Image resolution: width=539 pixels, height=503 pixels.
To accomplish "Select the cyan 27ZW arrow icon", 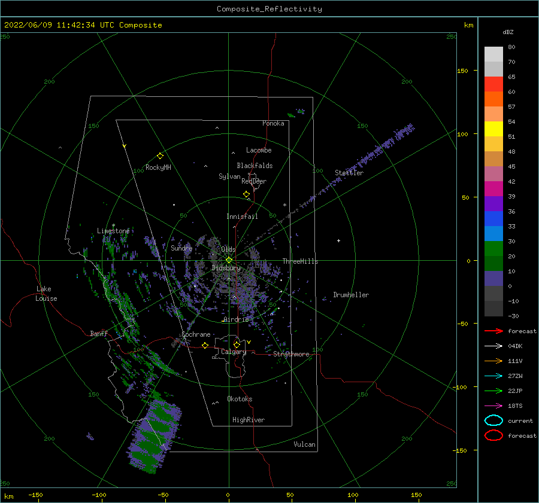I will point(493,376).
